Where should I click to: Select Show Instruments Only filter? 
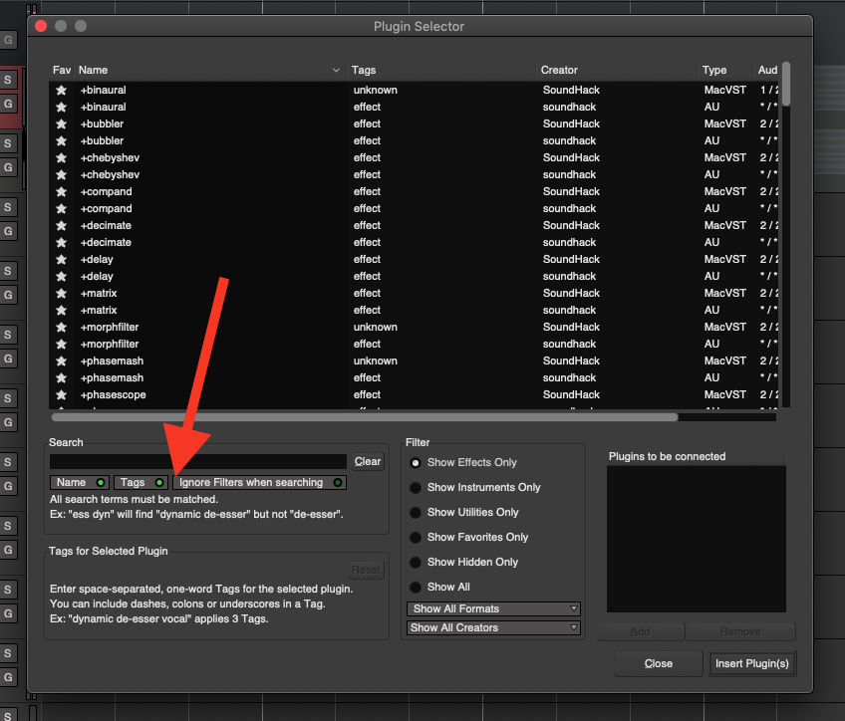tap(416, 487)
